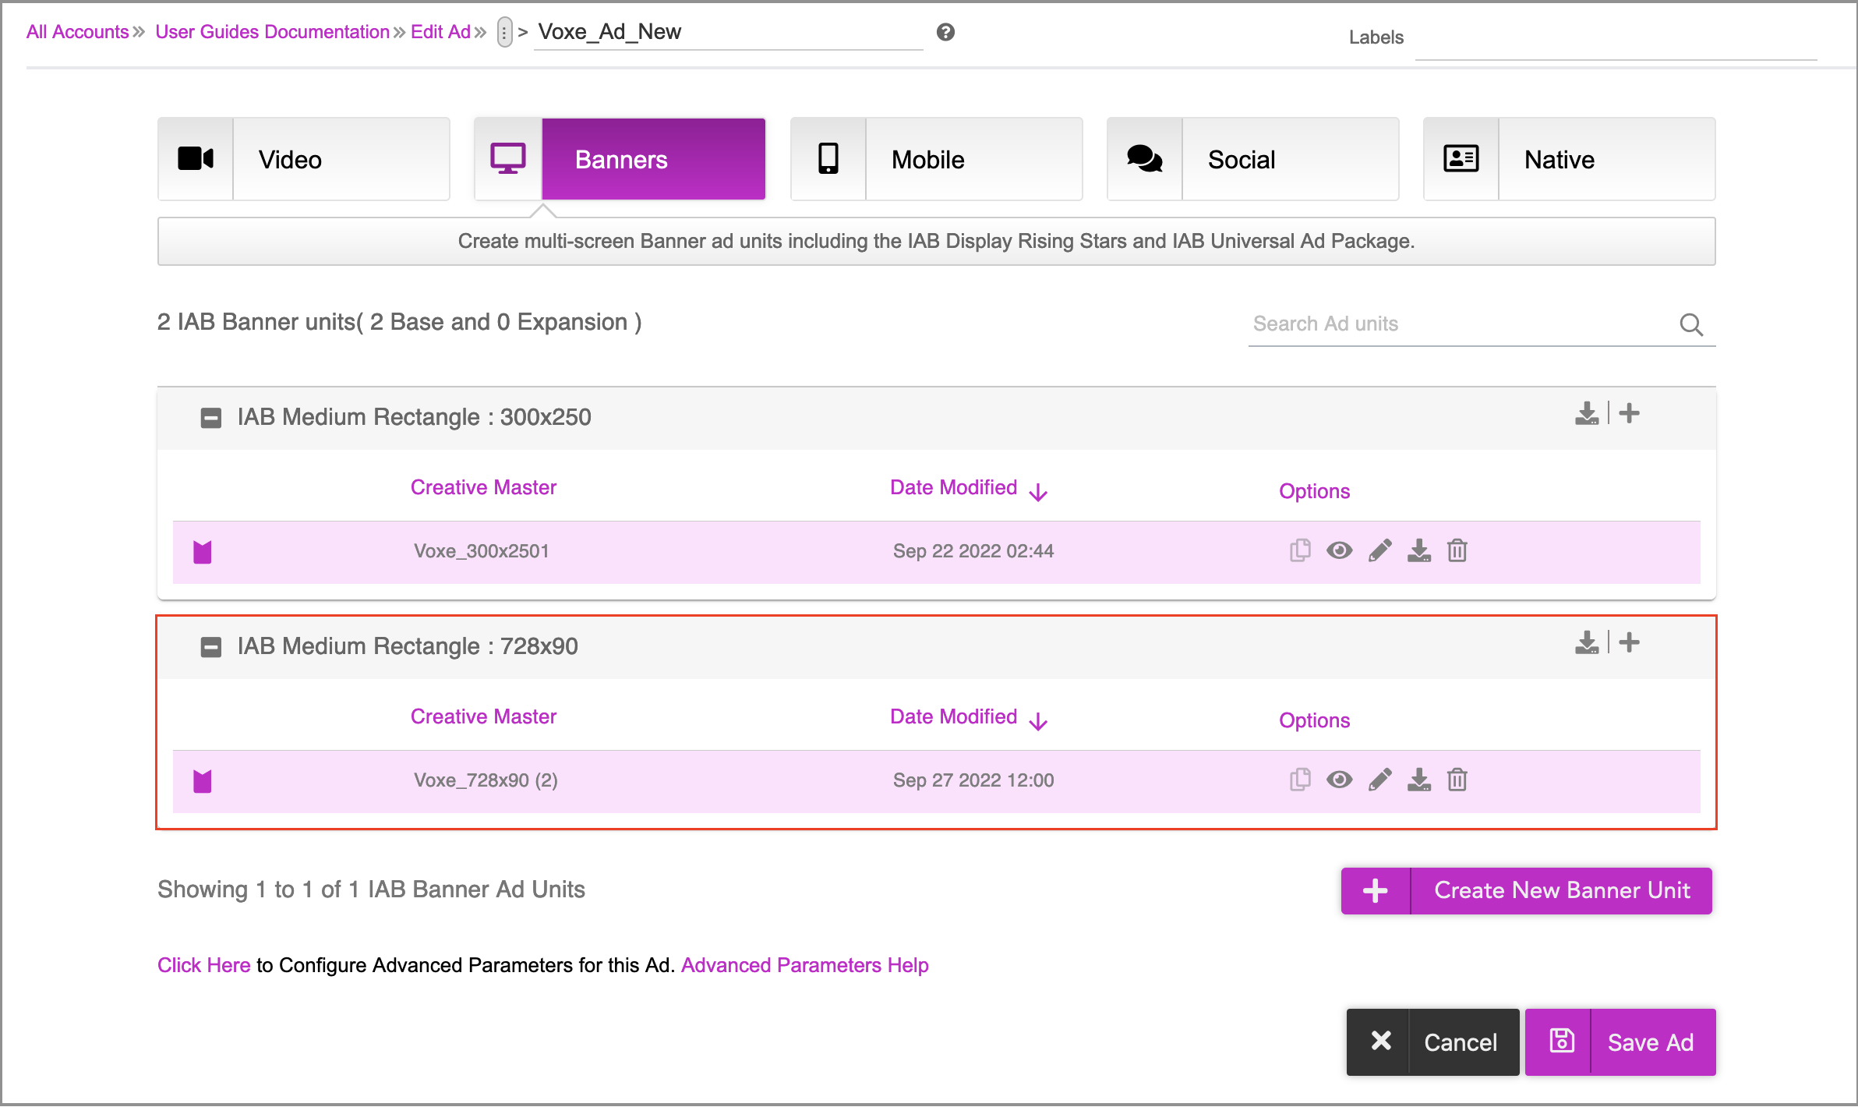This screenshot has height=1107, width=1858.
Task: Open Advanced Parameters Help link
Action: (x=804, y=965)
